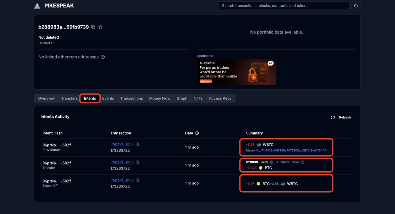The image size is (395, 214).
Task: Open CypaVi...BrJJ link in Ft Withdraw row
Action: [x=122, y=144]
